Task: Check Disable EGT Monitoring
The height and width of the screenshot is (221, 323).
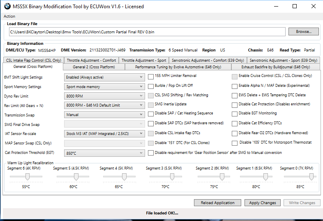Action: 234,114
